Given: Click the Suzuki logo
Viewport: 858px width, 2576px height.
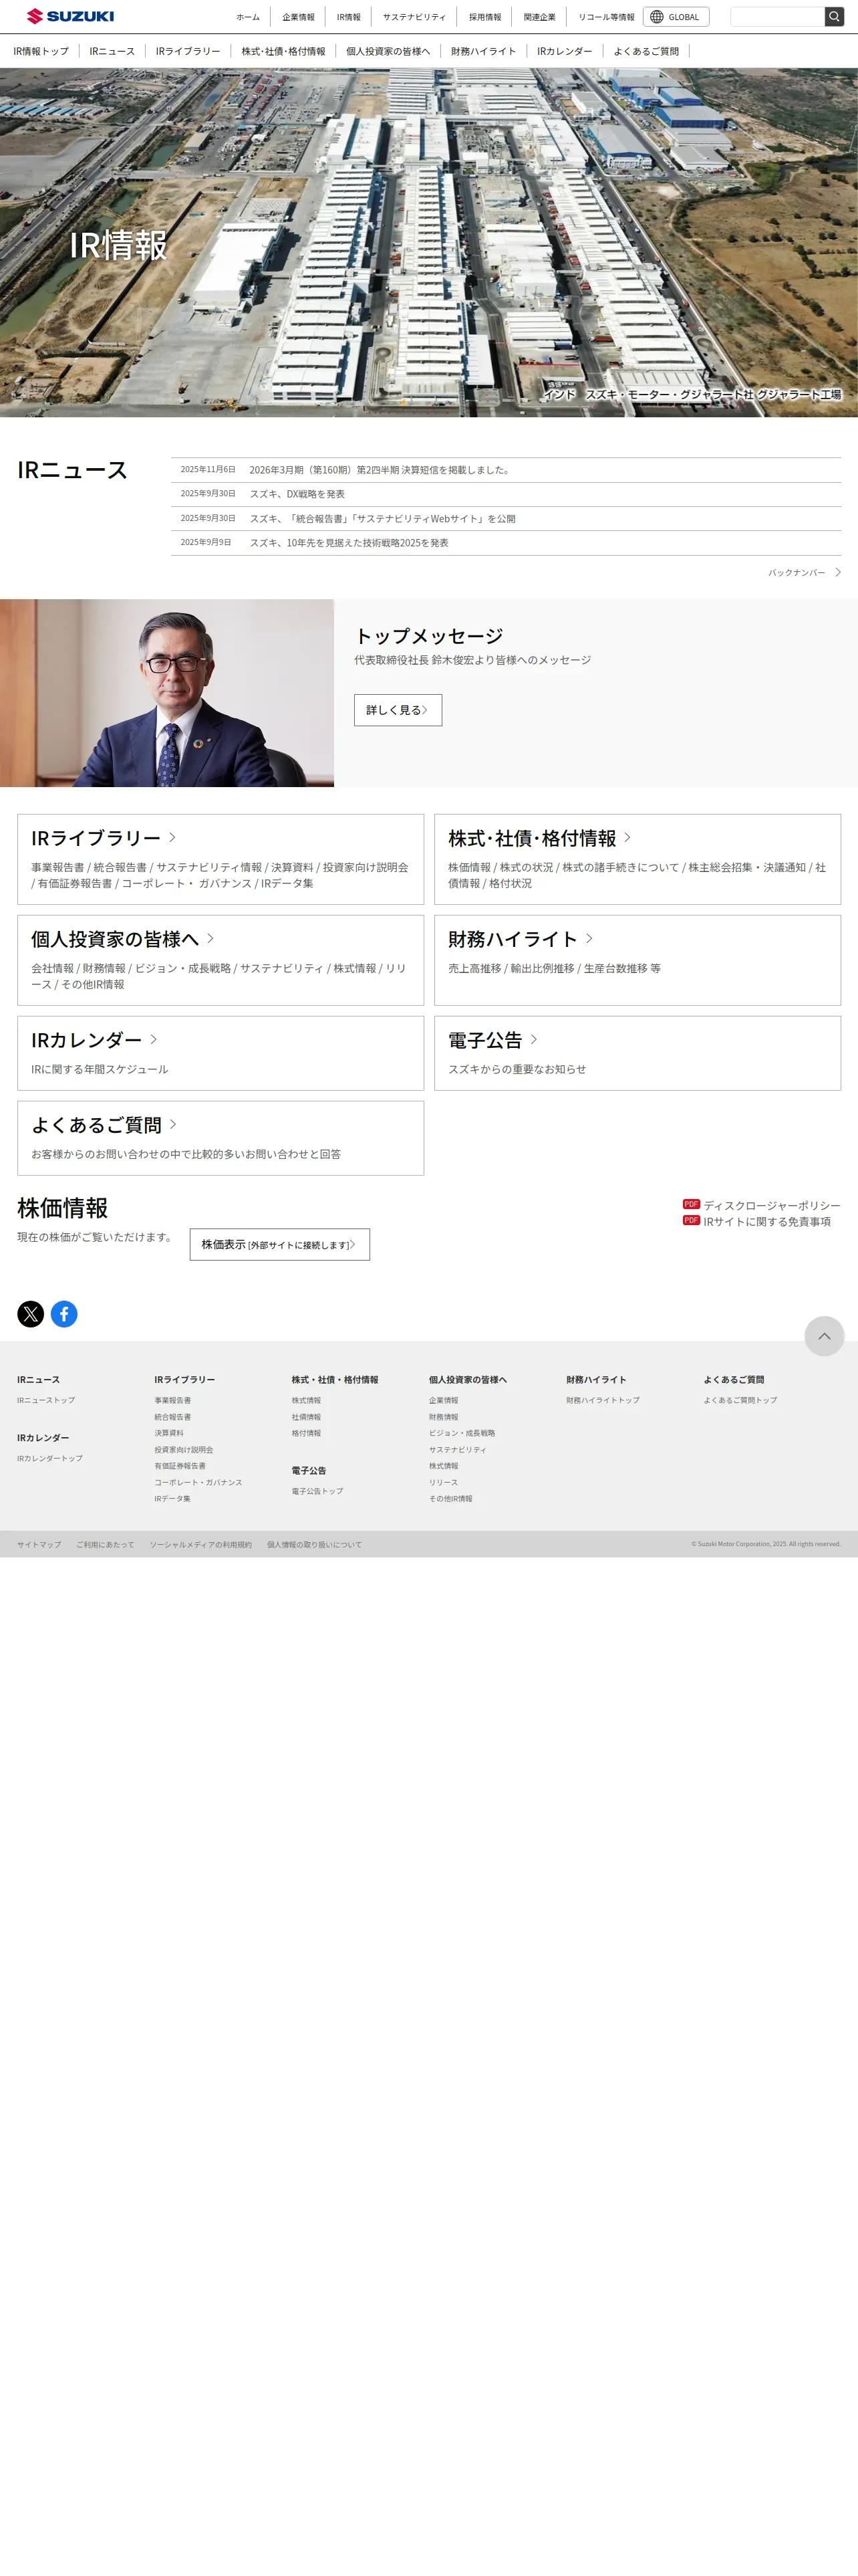Looking at the screenshot, I should coord(70,16).
